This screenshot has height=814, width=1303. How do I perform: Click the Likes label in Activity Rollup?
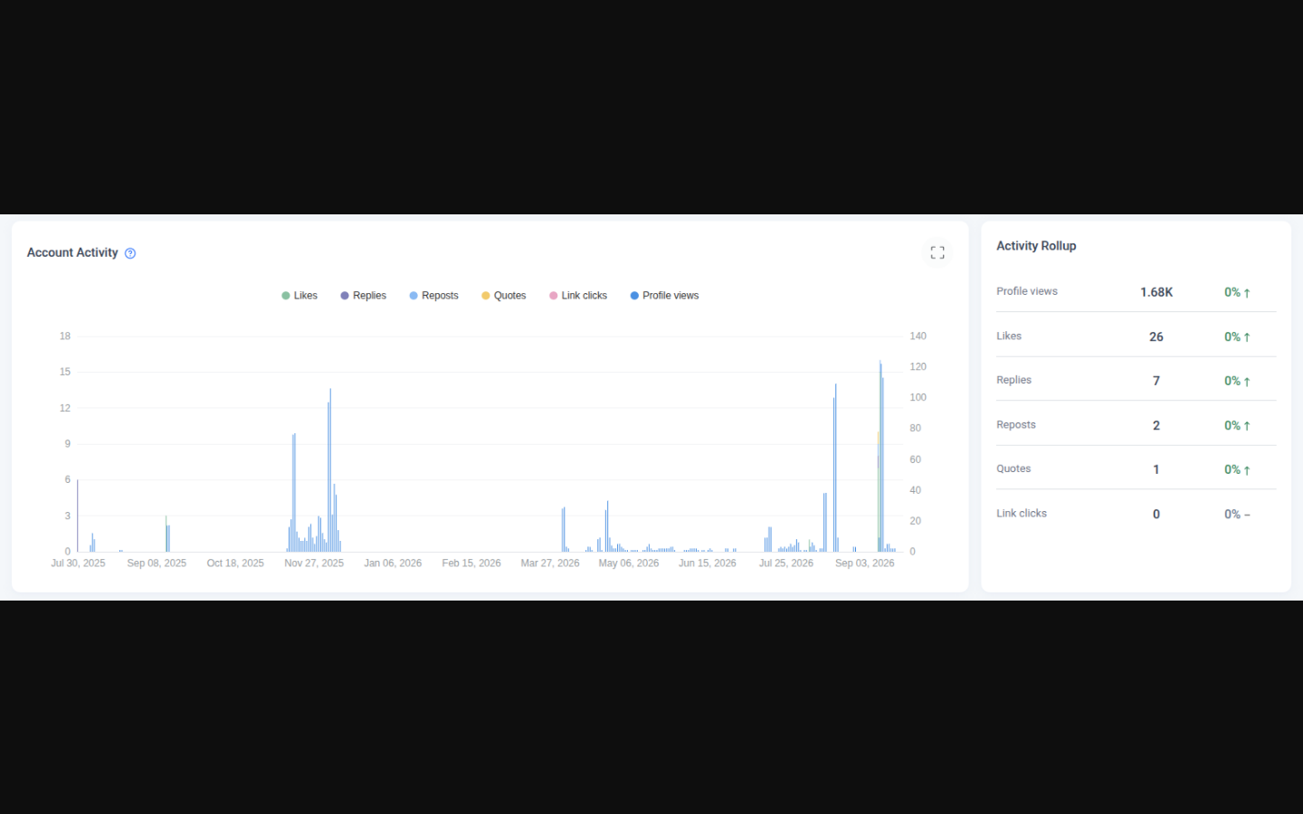[x=1009, y=336]
